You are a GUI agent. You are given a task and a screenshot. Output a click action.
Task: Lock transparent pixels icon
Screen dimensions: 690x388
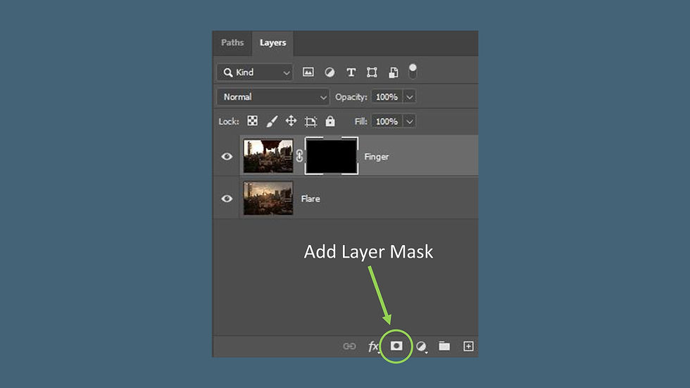[253, 121]
